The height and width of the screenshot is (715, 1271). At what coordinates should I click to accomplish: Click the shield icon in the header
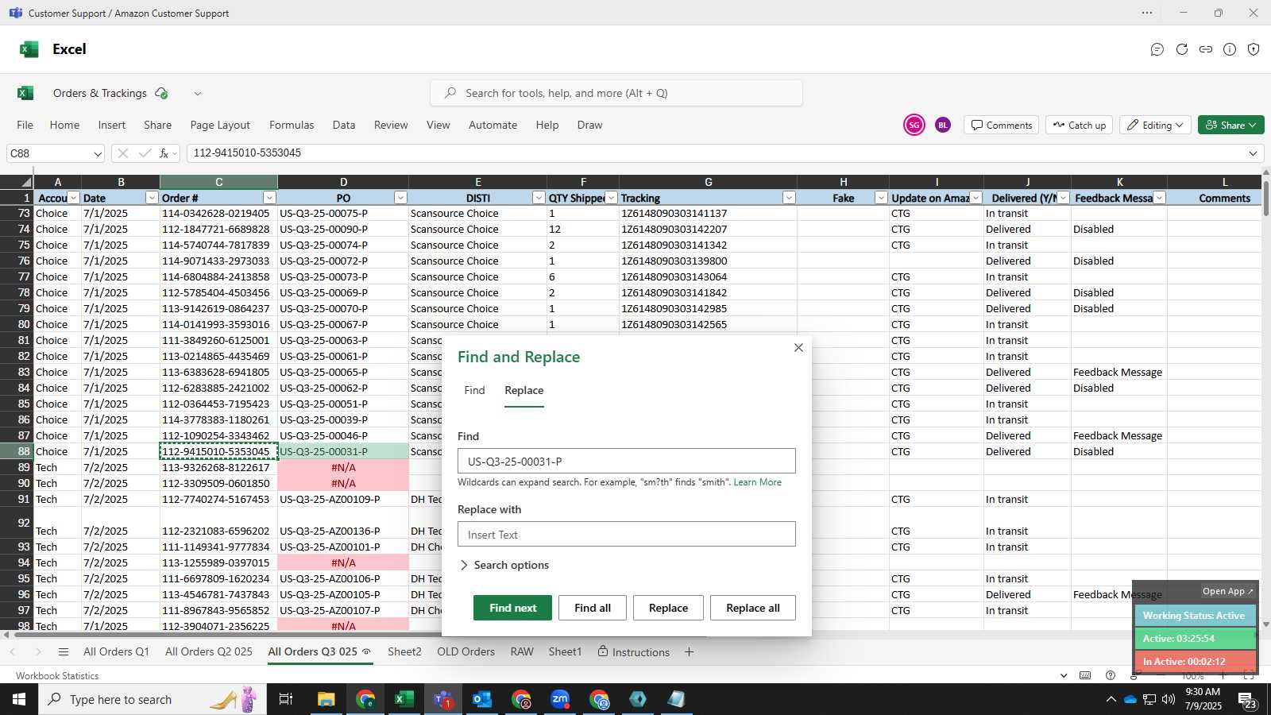click(1254, 49)
